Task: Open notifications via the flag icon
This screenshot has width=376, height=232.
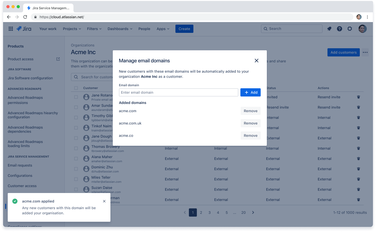Action: click(x=329, y=28)
